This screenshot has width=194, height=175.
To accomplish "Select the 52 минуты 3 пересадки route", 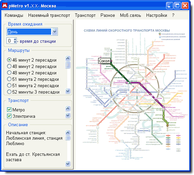I will pos(33,92).
